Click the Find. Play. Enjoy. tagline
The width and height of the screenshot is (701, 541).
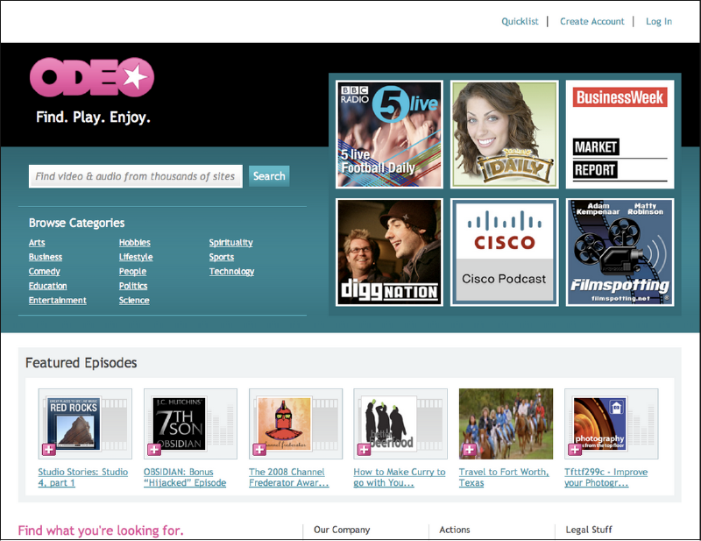pyautogui.click(x=93, y=117)
